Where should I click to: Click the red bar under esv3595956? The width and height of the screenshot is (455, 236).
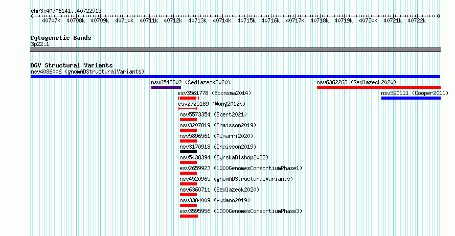[189, 216]
